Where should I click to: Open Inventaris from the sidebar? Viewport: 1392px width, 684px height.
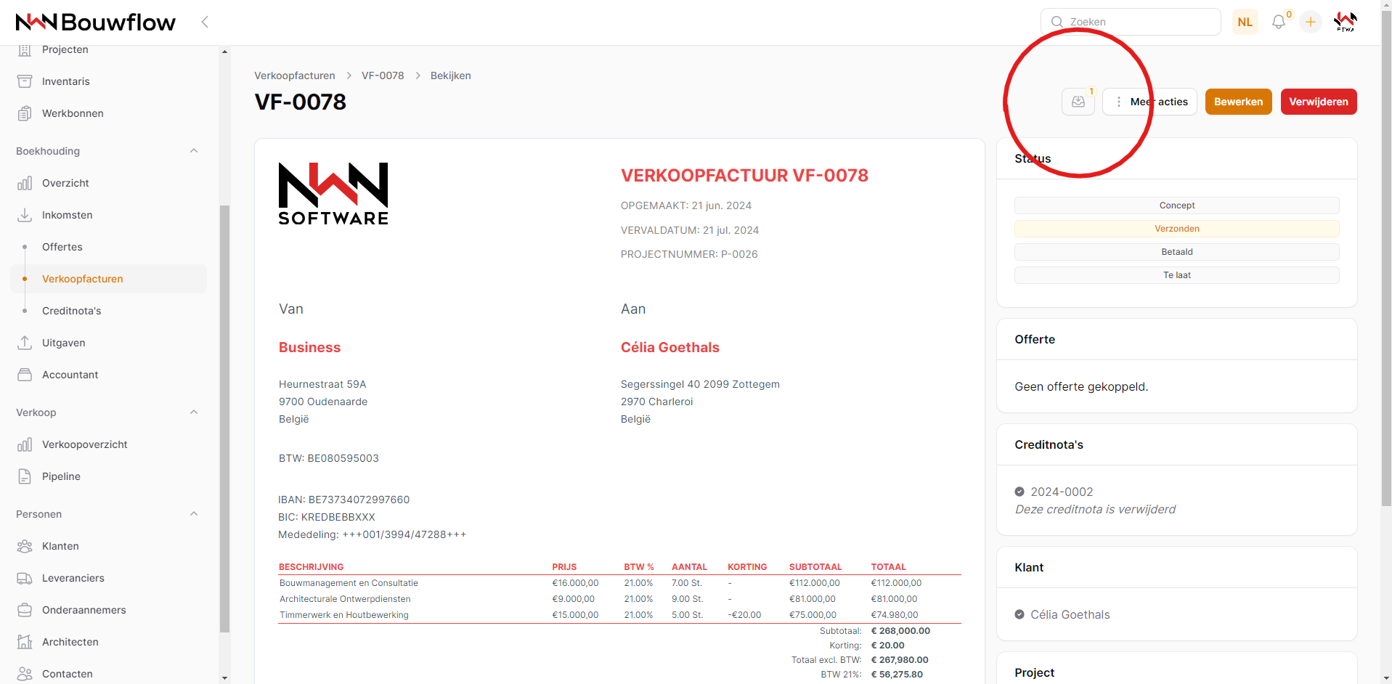[x=65, y=81]
